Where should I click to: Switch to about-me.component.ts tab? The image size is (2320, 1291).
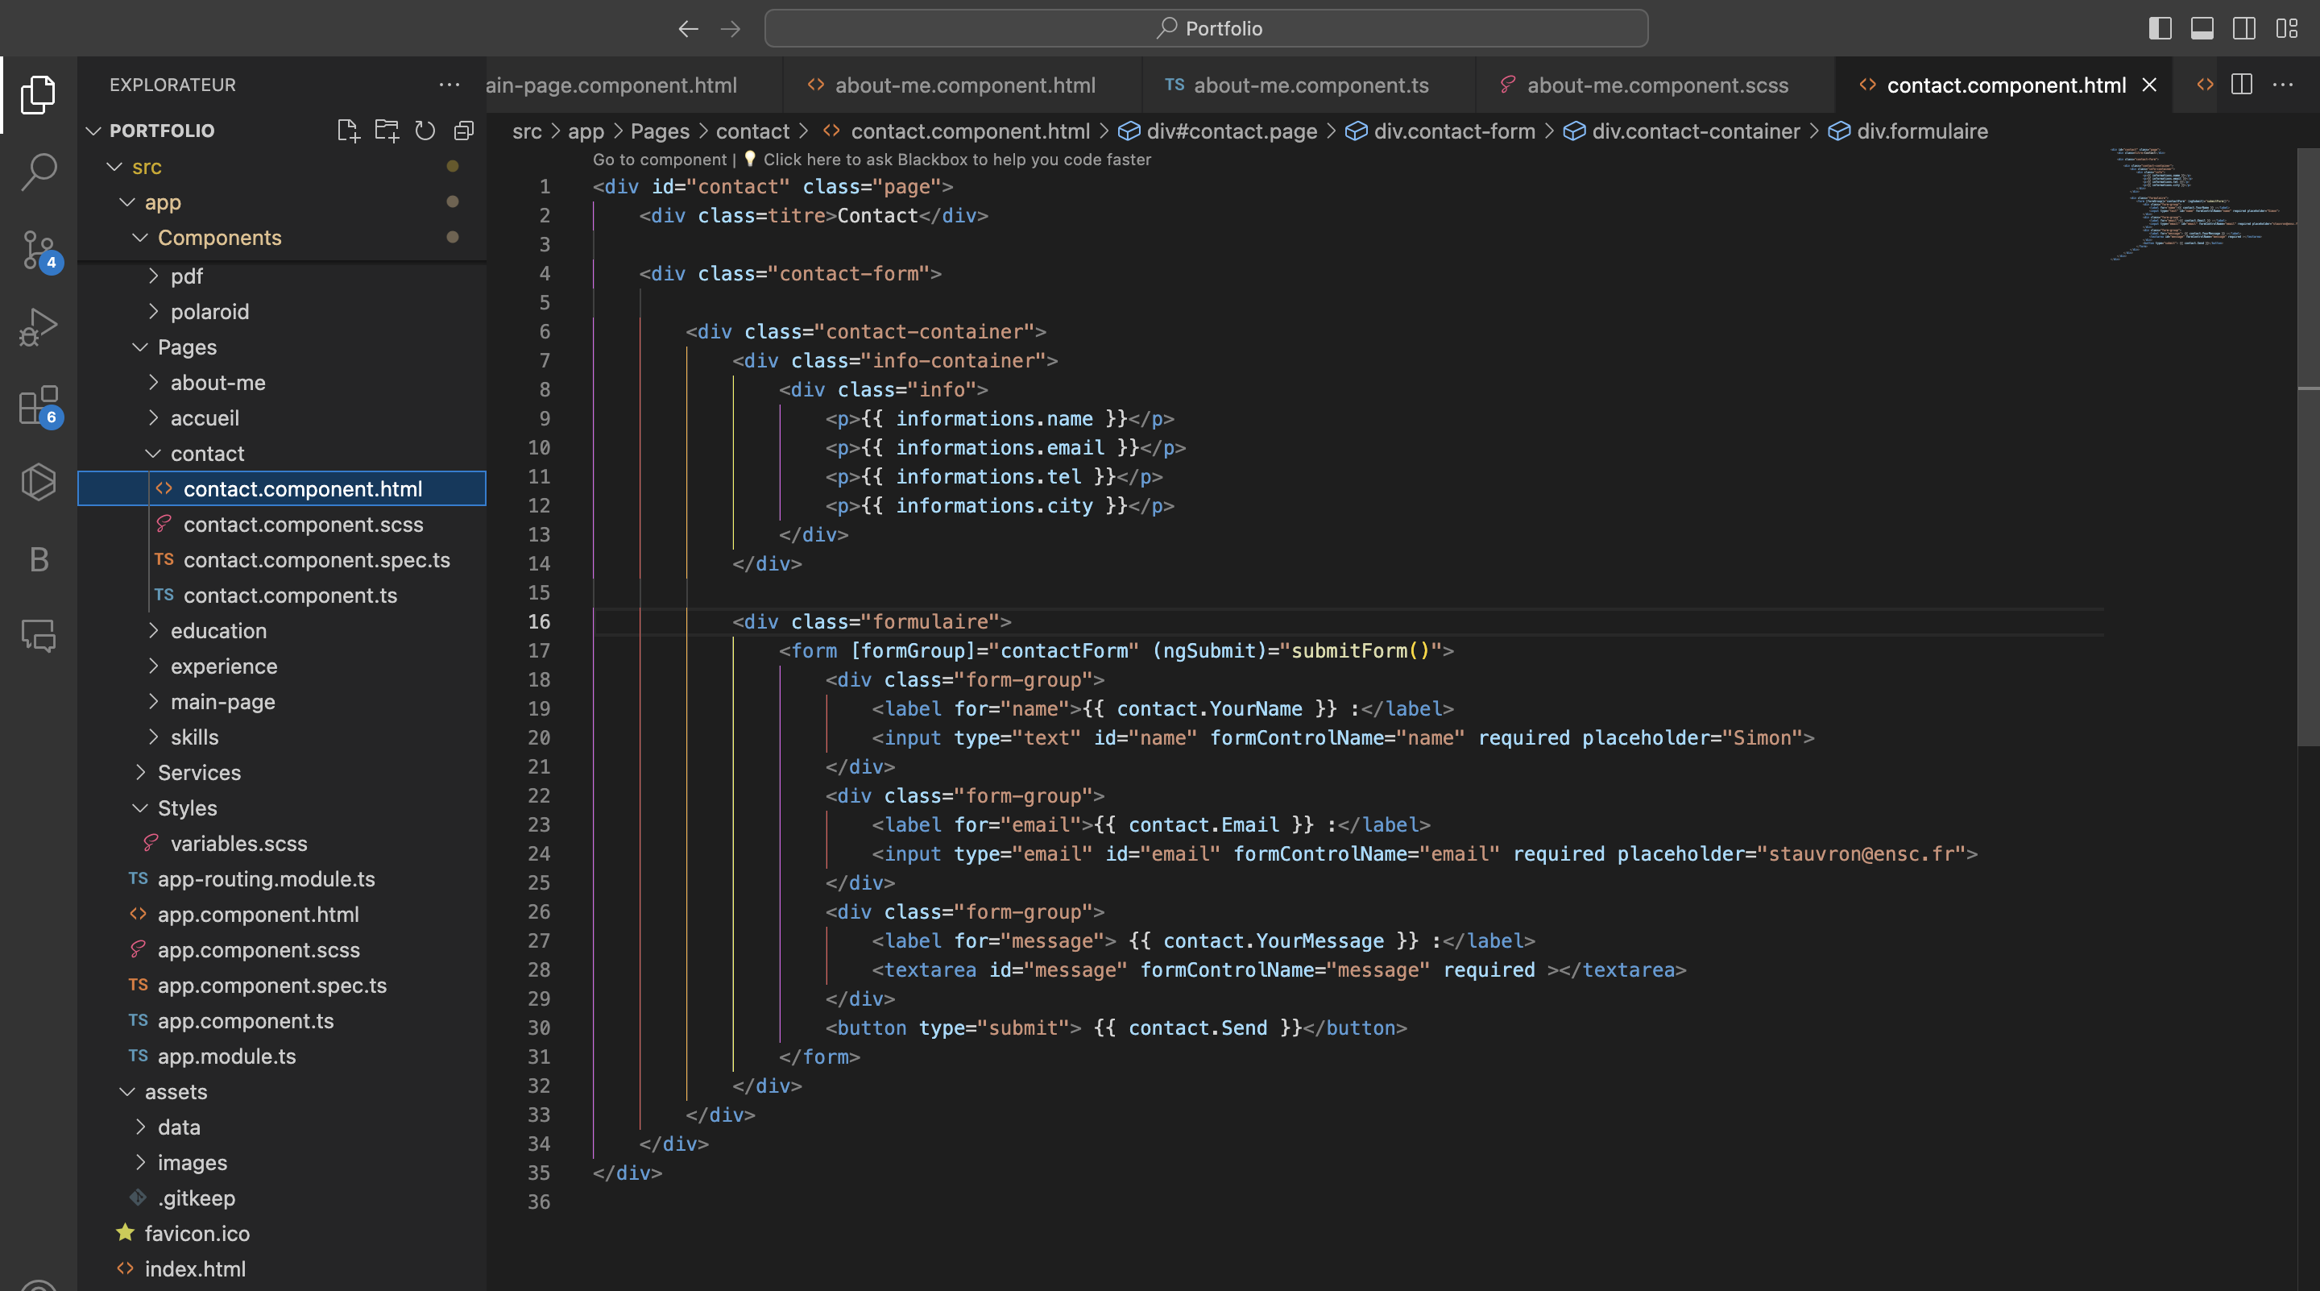click(1307, 85)
